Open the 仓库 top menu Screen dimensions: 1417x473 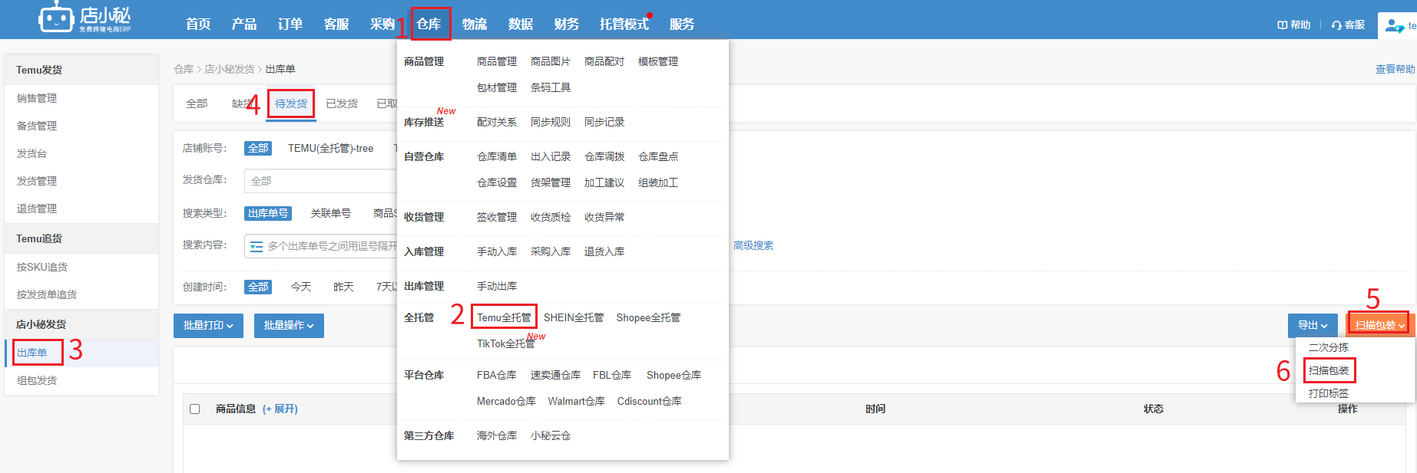(x=429, y=25)
